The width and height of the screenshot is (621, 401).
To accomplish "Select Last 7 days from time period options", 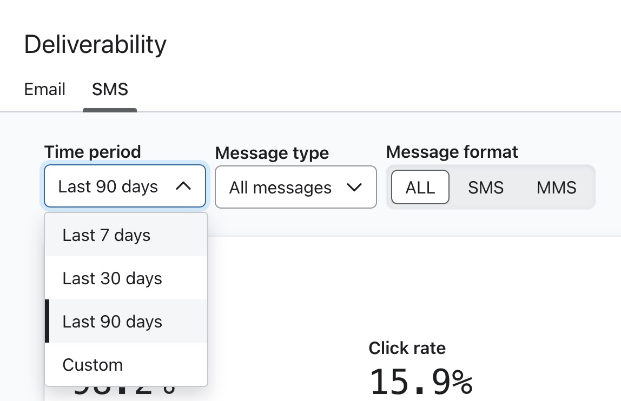I will click(106, 235).
